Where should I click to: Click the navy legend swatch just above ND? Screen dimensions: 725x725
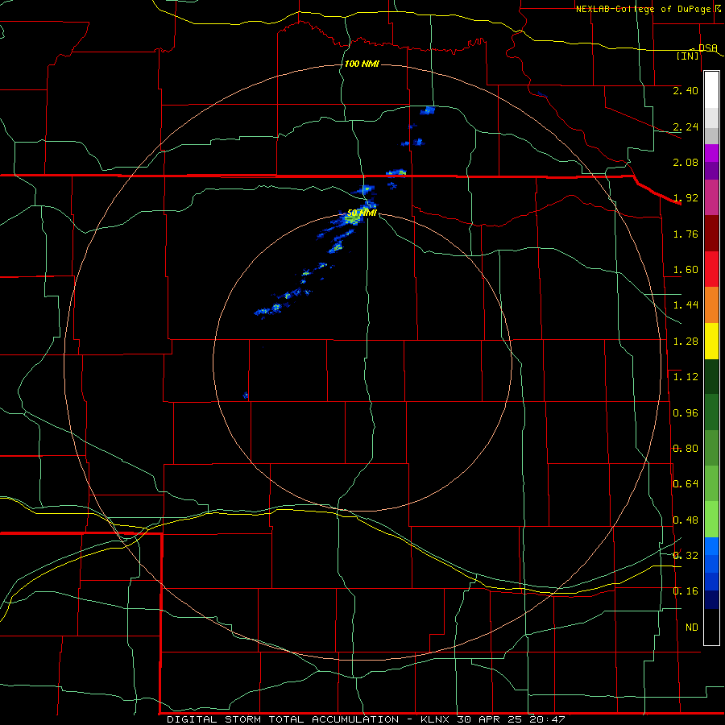(x=711, y=599)
